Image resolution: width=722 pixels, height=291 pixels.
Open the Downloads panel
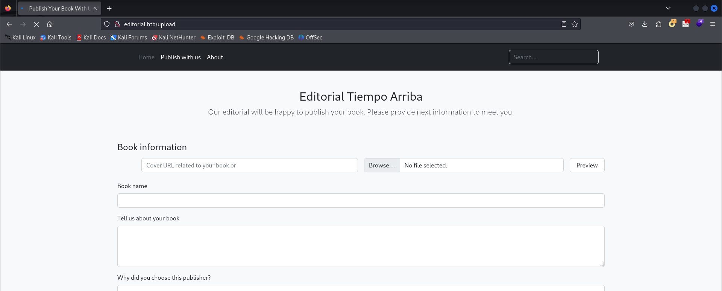point(645,24)
